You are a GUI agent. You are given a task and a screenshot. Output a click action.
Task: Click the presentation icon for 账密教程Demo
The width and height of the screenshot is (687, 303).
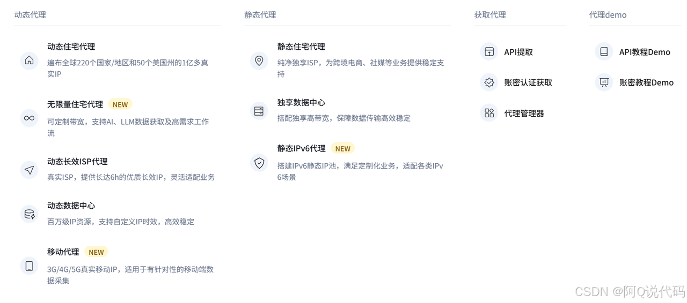click(x=604, y=82)
